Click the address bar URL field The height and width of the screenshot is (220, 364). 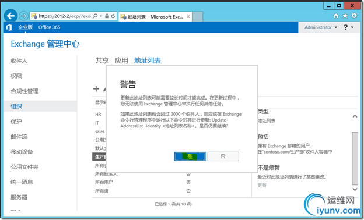[x=65, y=16]
